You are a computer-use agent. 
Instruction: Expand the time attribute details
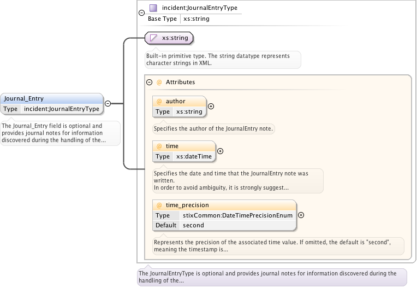[220, 151]
